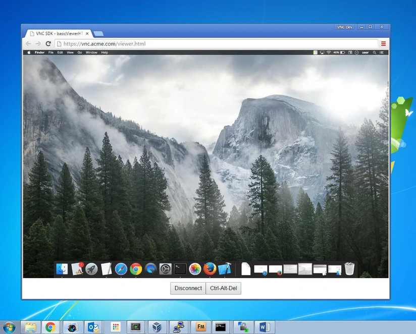Open the View menu in Mac menu bar
The image size is (416, 334).
70,52
